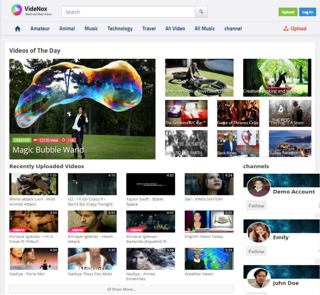
Task: Click the VideNox logo
Action: [31, 10]
